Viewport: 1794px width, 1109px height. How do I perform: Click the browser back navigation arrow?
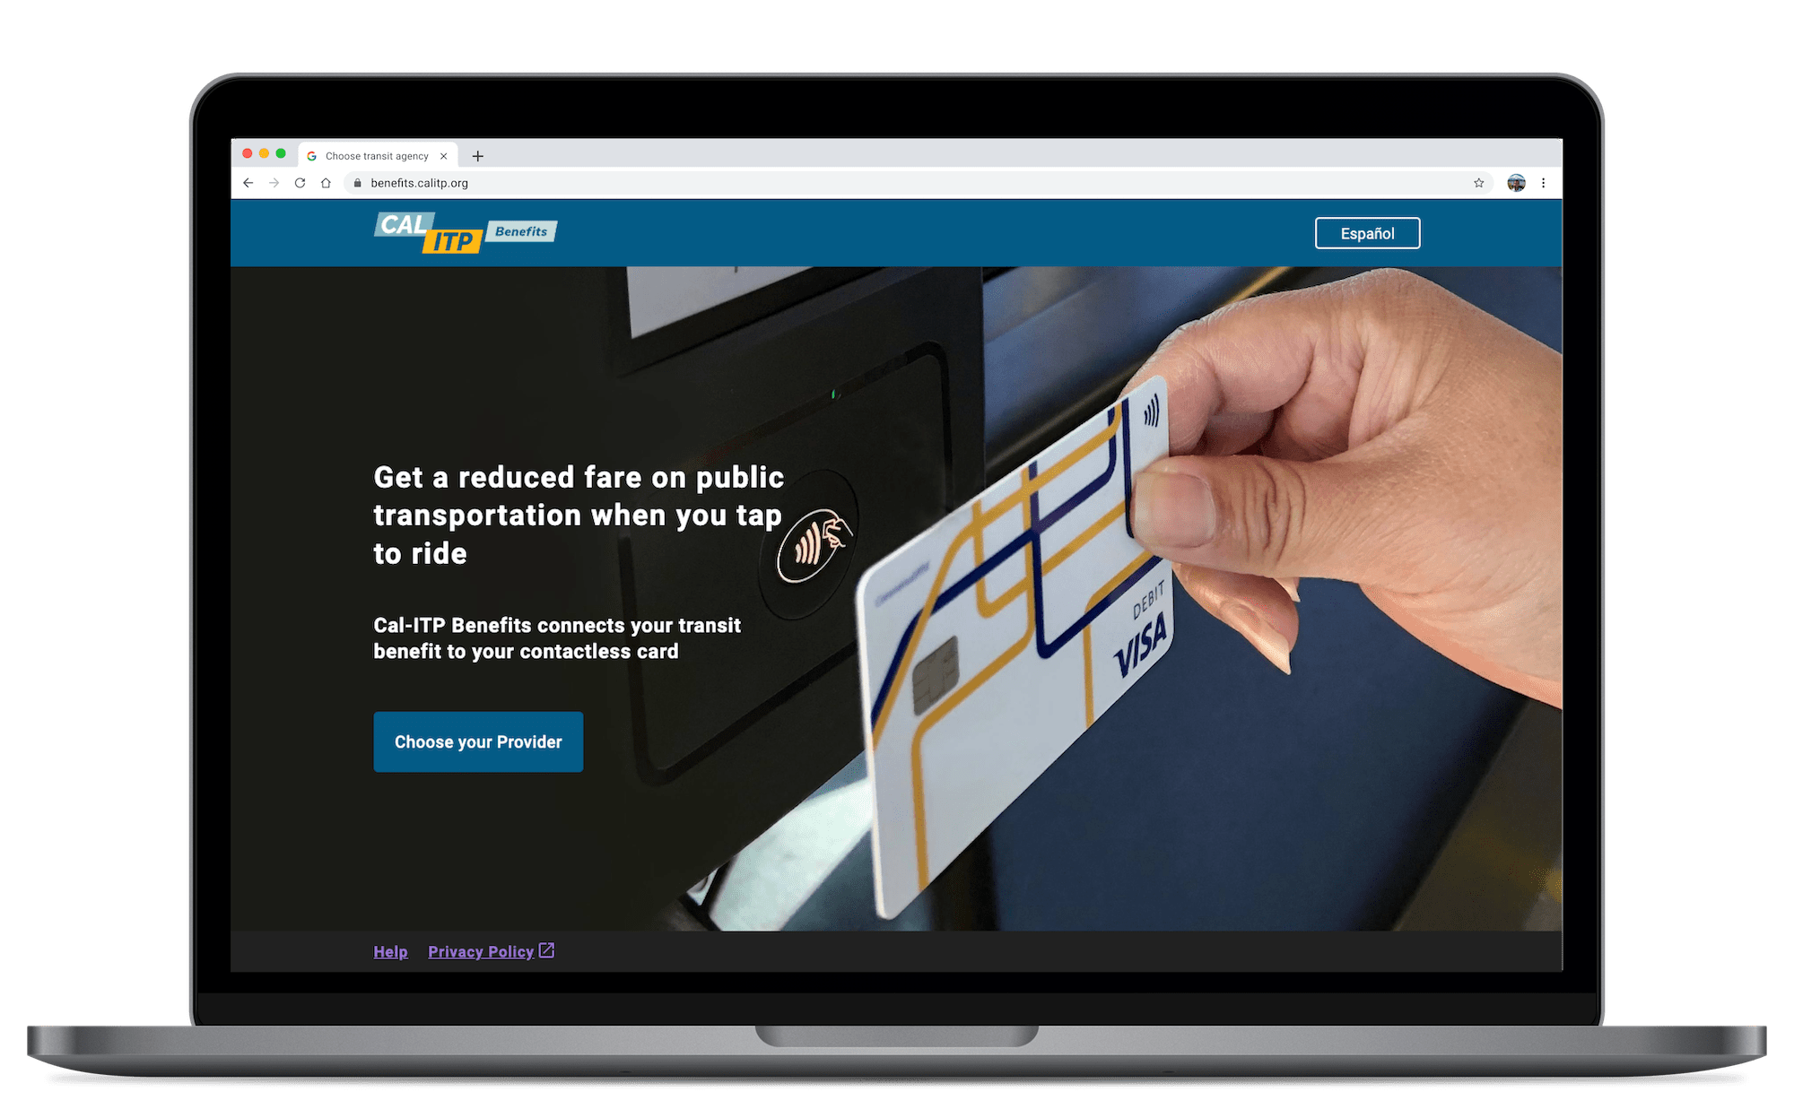click(x=248, y=183)
